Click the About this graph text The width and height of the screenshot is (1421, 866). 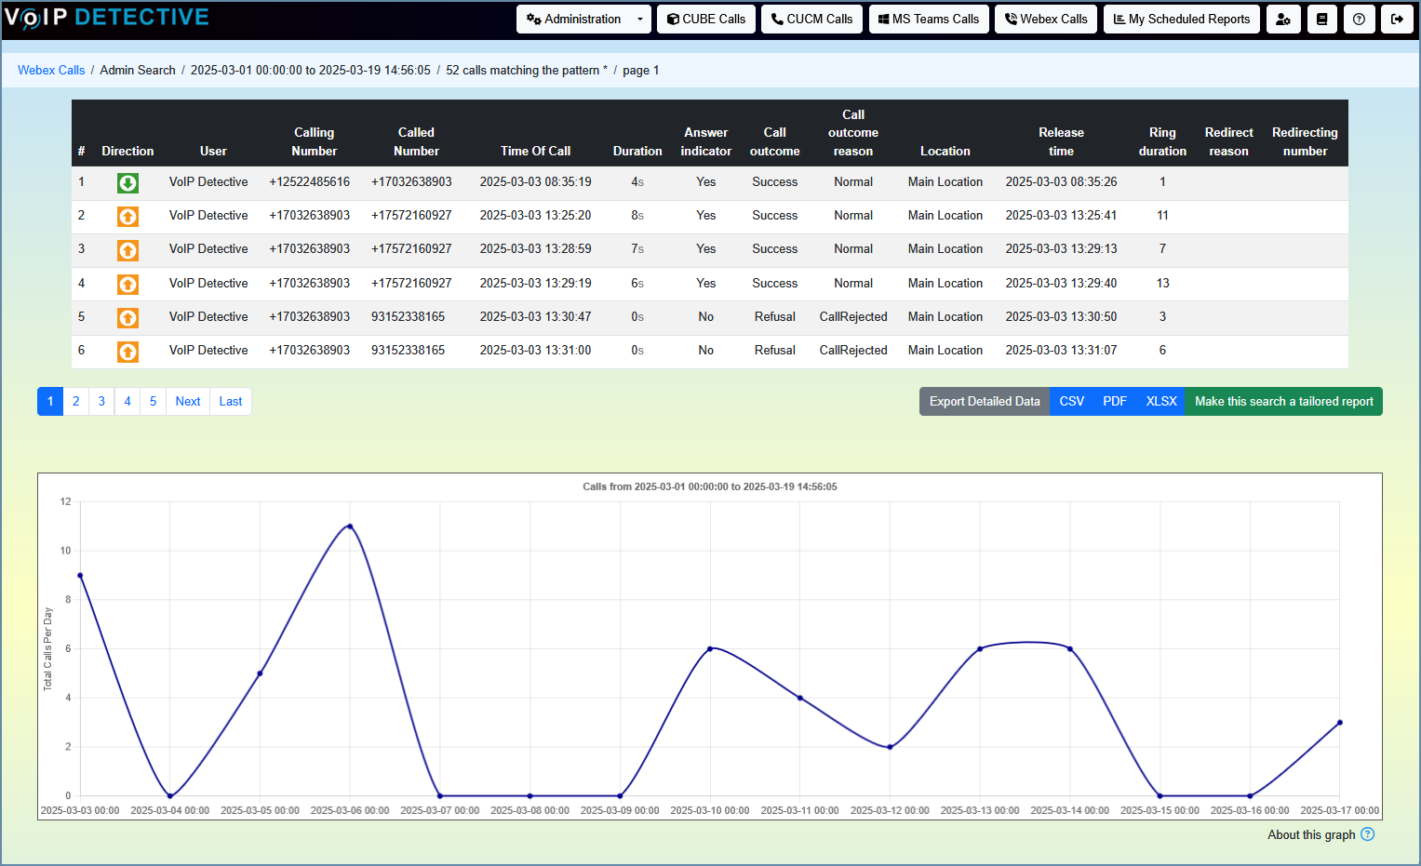click(x=1311, y=834)
